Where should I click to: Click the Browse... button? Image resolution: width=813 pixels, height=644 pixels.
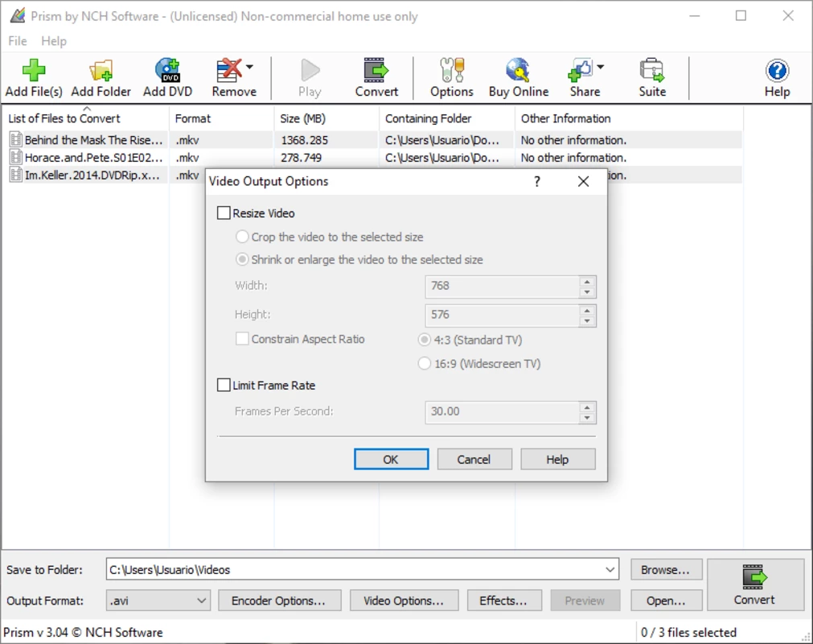click(x=667, y=570)
